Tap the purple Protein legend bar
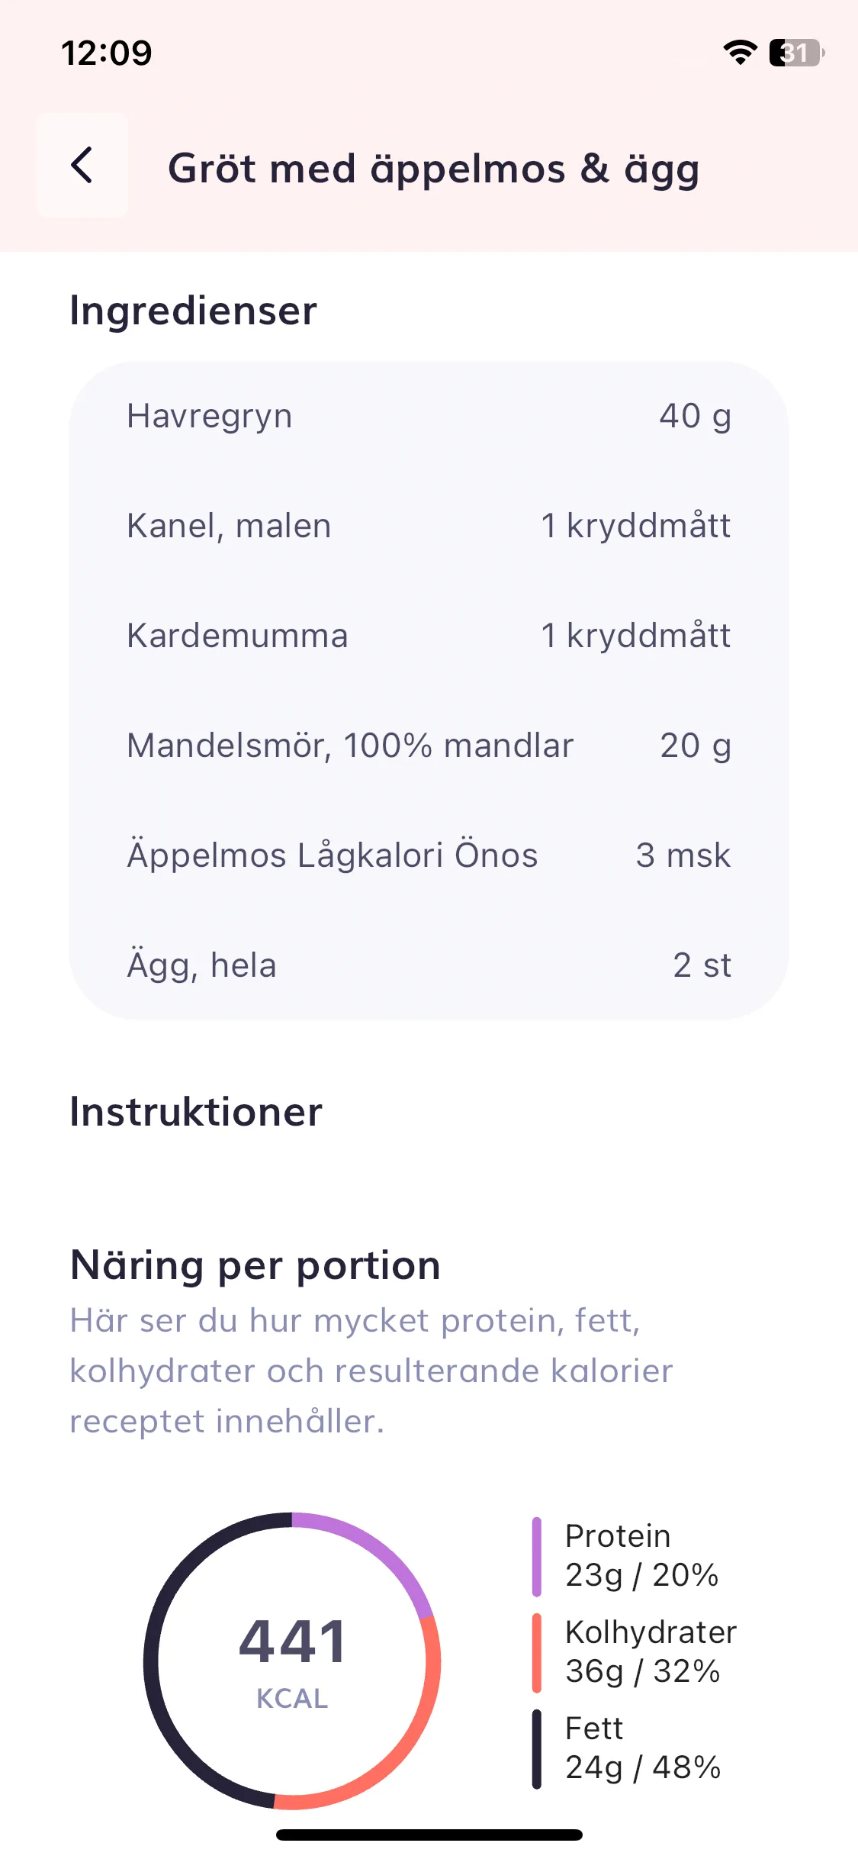858x1859 pixels. click(x=537, y=1557)
